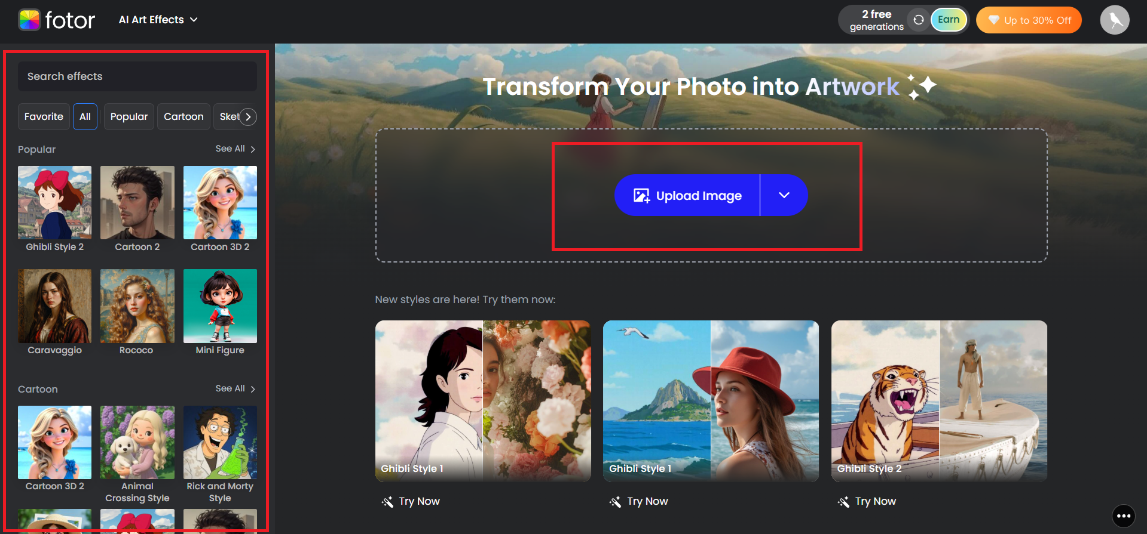Select the All filter tab
This screenshot has width=1147, height=534.
tap(85, 116)
